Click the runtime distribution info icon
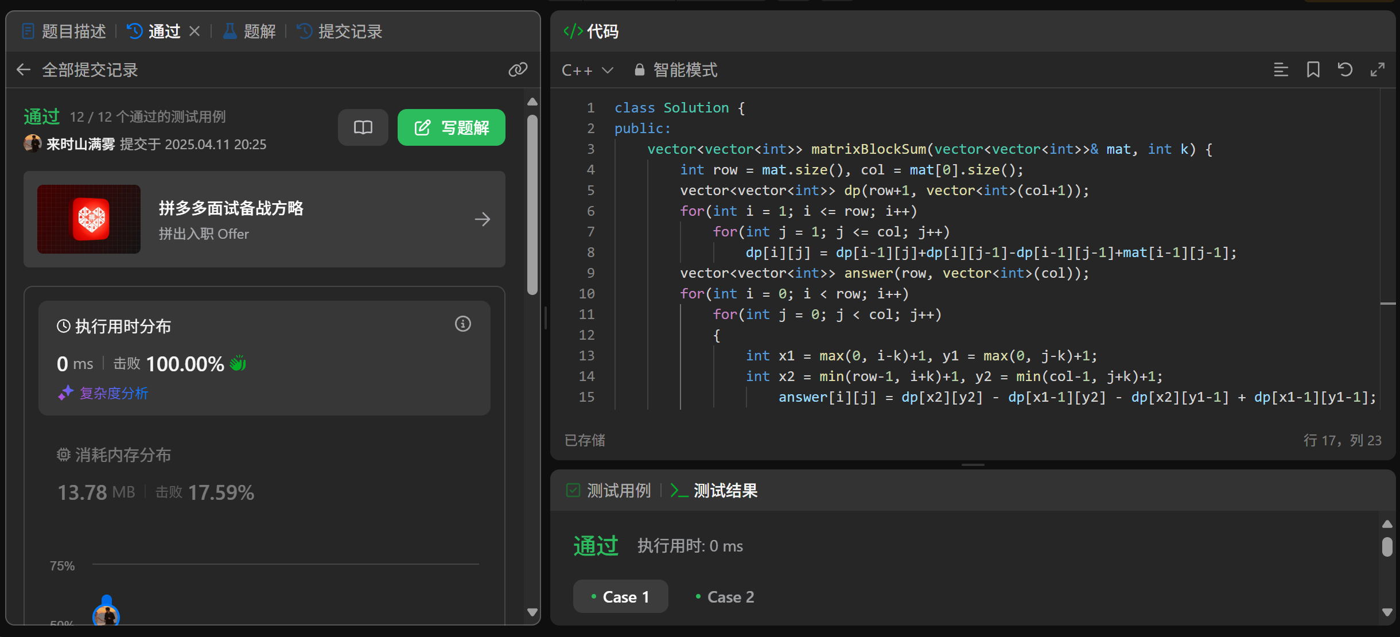 (462, 324)
